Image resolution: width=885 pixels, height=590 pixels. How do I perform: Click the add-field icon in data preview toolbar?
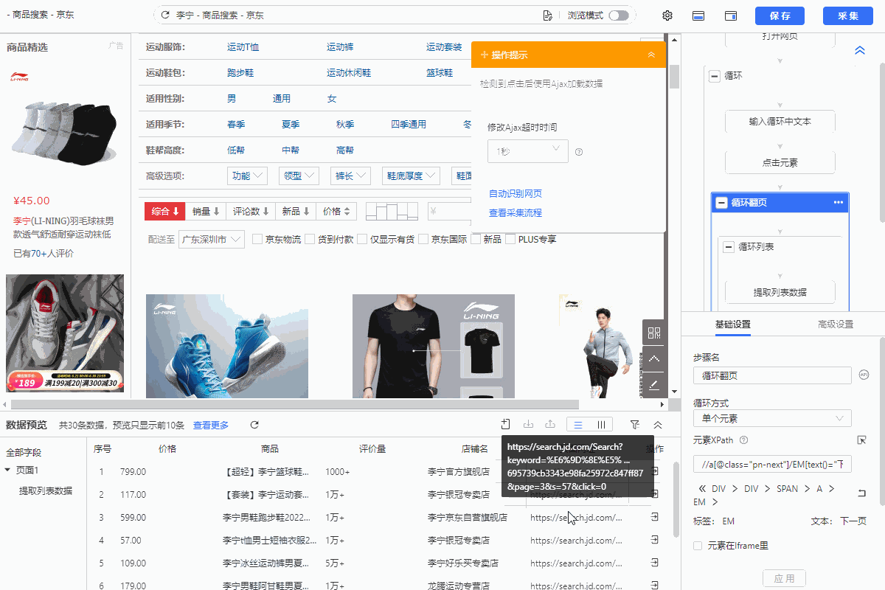click(x=505, y=424)
